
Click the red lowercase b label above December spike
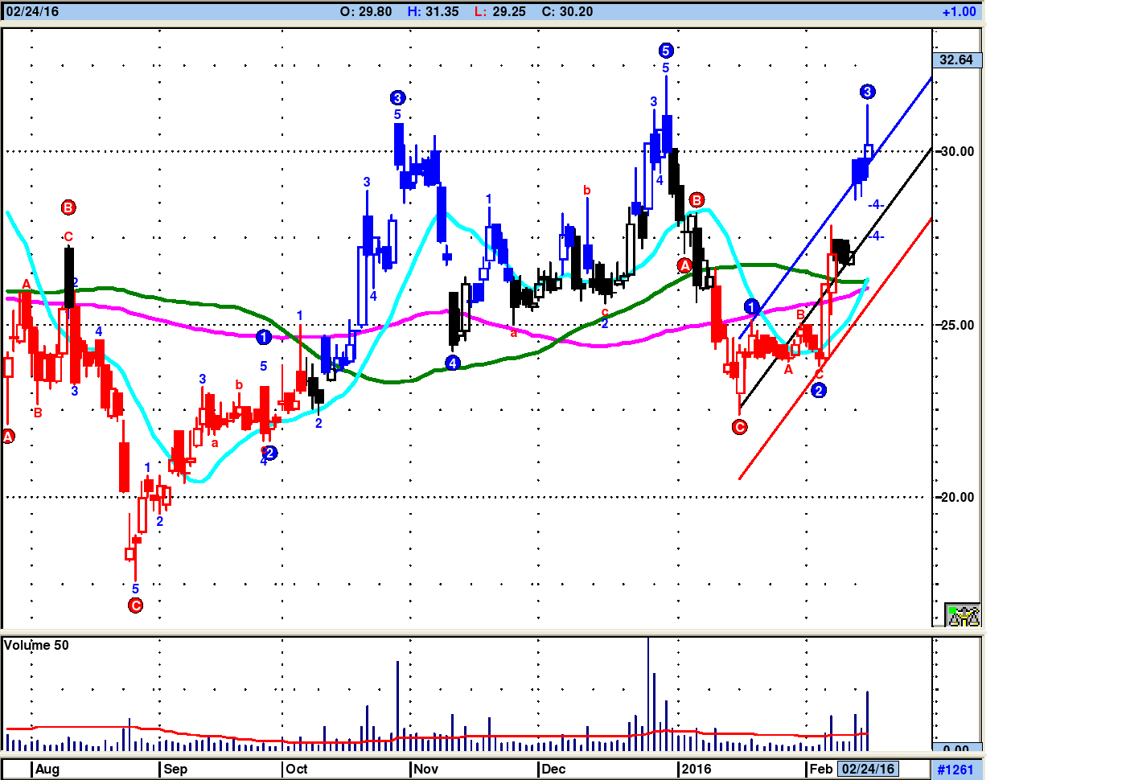(x=587, y=190)
